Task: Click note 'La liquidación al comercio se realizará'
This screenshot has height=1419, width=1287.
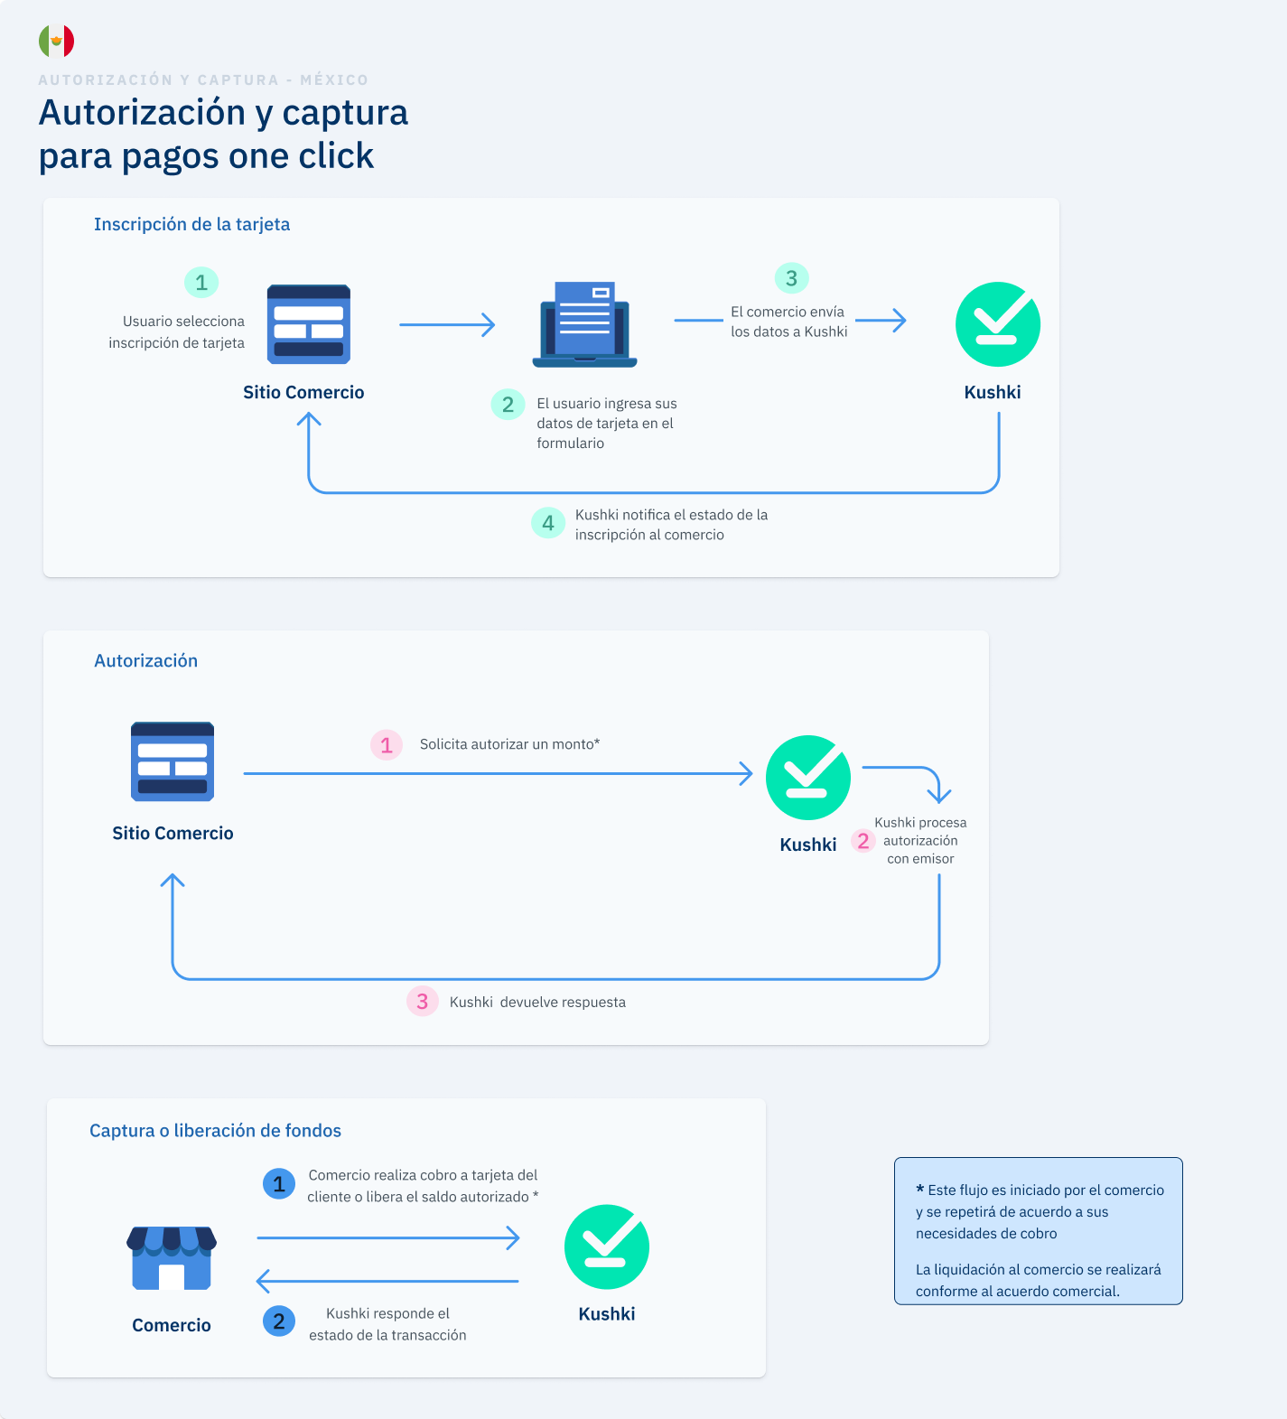Action: tap(1038, 1280)
